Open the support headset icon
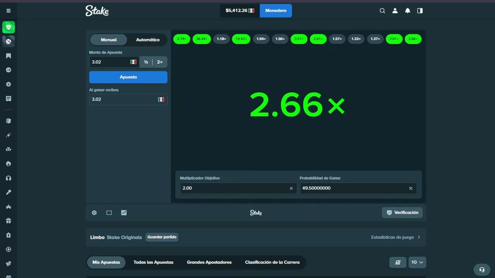The height and width of the screenshot is (278, 495). tap(482, 270)
